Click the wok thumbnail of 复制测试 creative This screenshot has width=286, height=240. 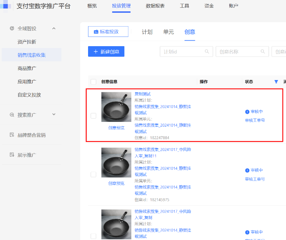116,107
